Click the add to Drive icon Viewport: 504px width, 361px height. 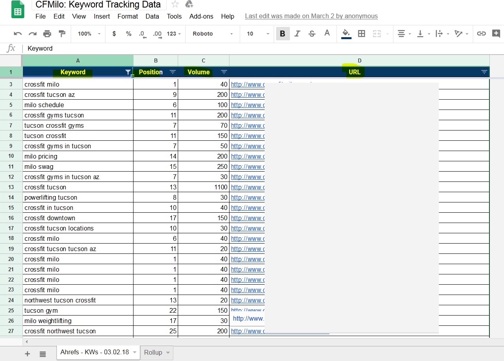pos(189,4)
